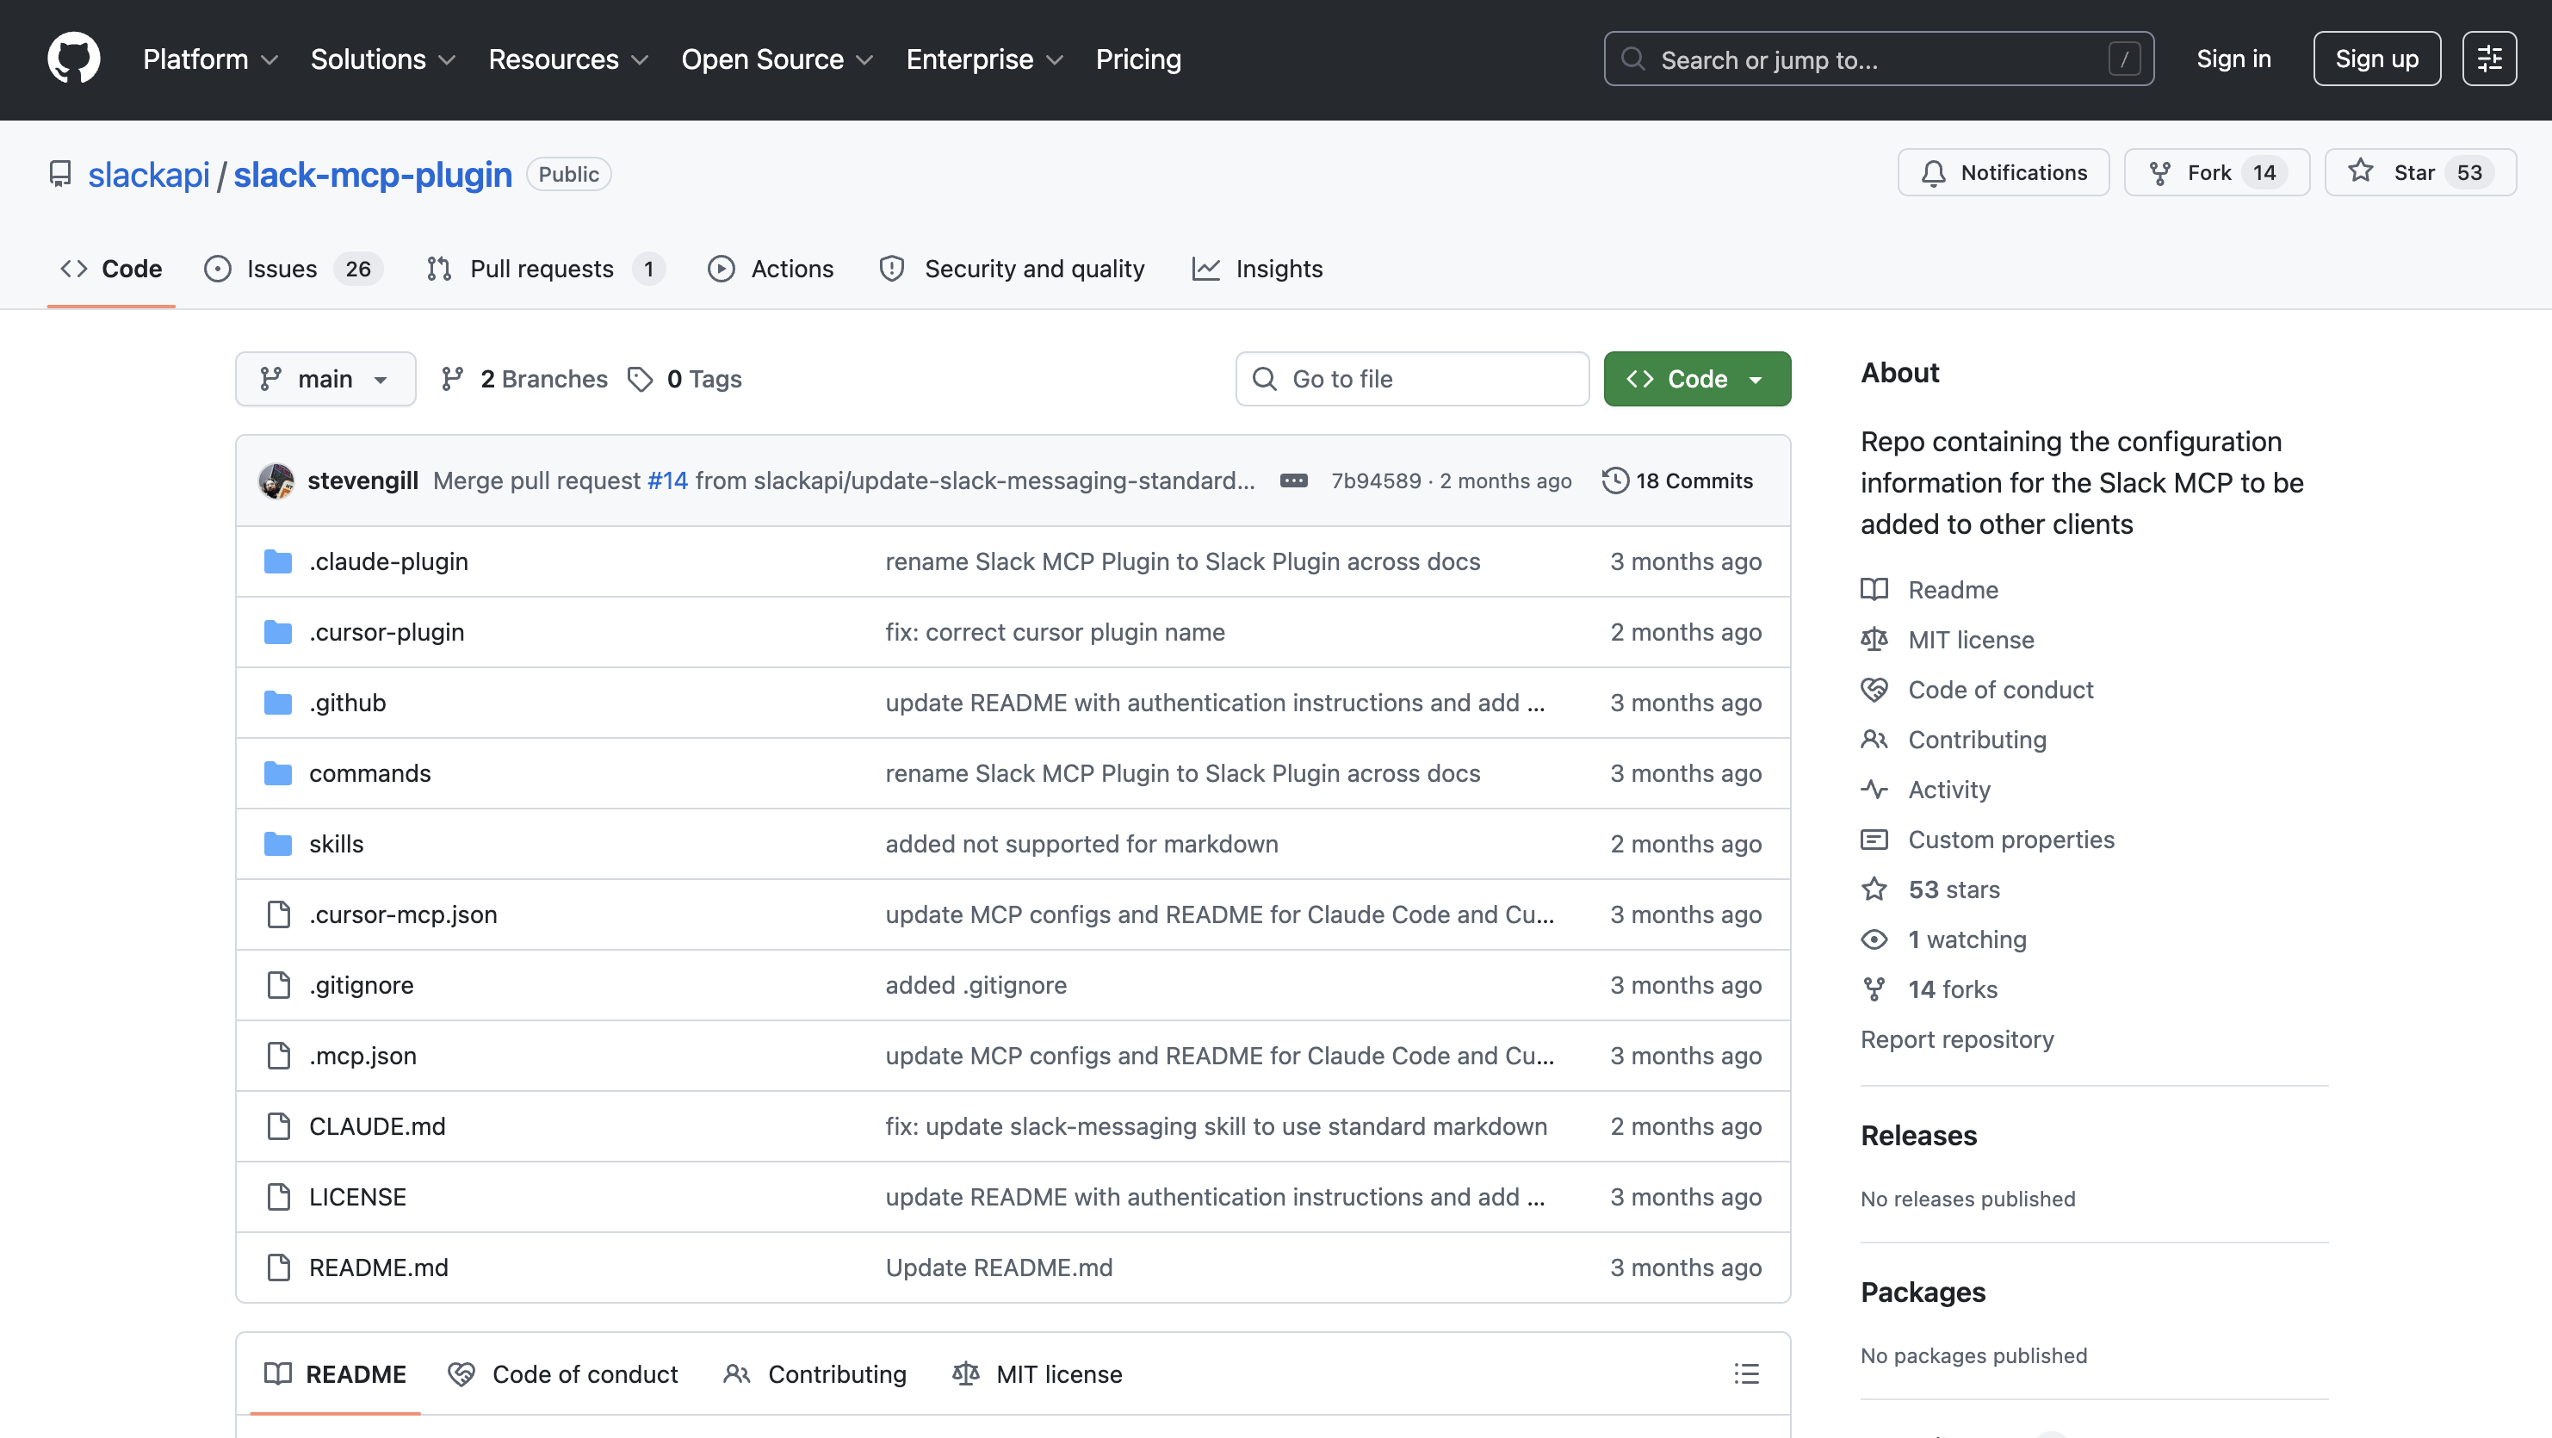The width and height of the screenshot is (2552, 1438).
Task: Open the CLAUDE.md file
Action: tap(377, 1125)
